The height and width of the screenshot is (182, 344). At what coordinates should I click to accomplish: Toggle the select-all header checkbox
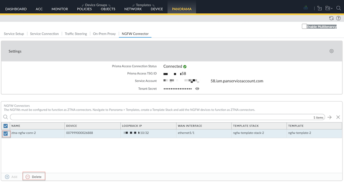[x=6, y=126]
